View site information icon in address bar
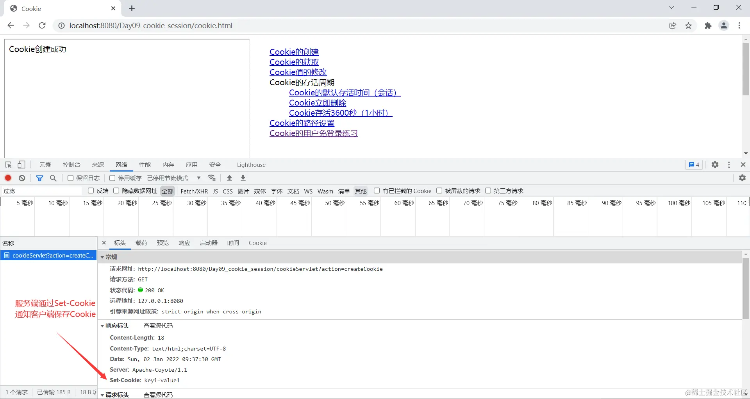 [61, 25]
